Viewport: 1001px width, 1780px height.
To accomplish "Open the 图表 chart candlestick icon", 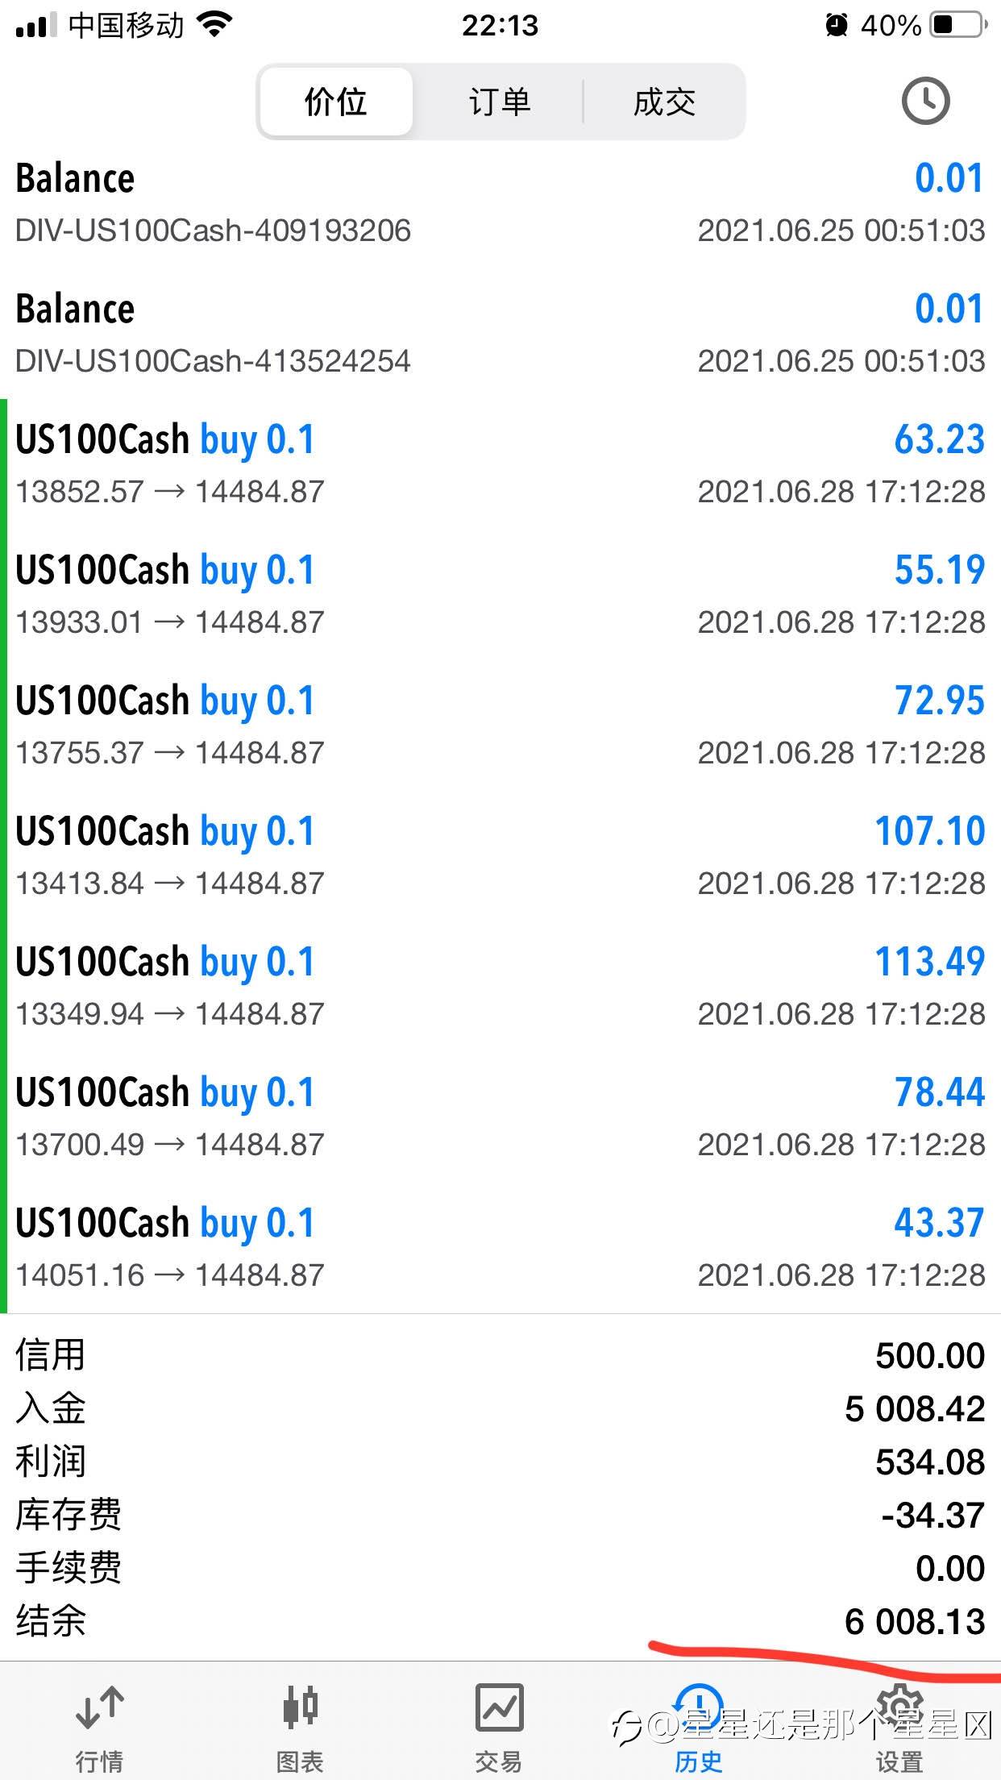I will pyautogui.click(x=300, y=1707).
